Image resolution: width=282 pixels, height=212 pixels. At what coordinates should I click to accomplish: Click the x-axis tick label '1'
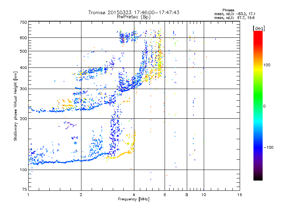tap(28, 195)
